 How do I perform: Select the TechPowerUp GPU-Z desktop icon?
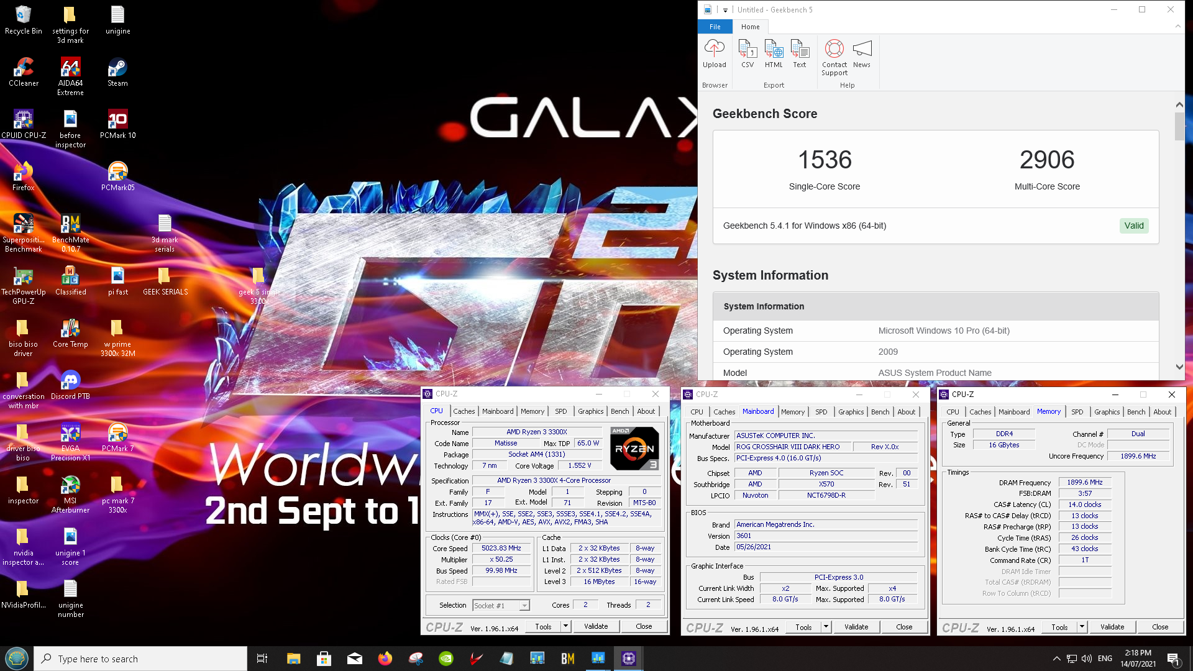coord(24,285)
